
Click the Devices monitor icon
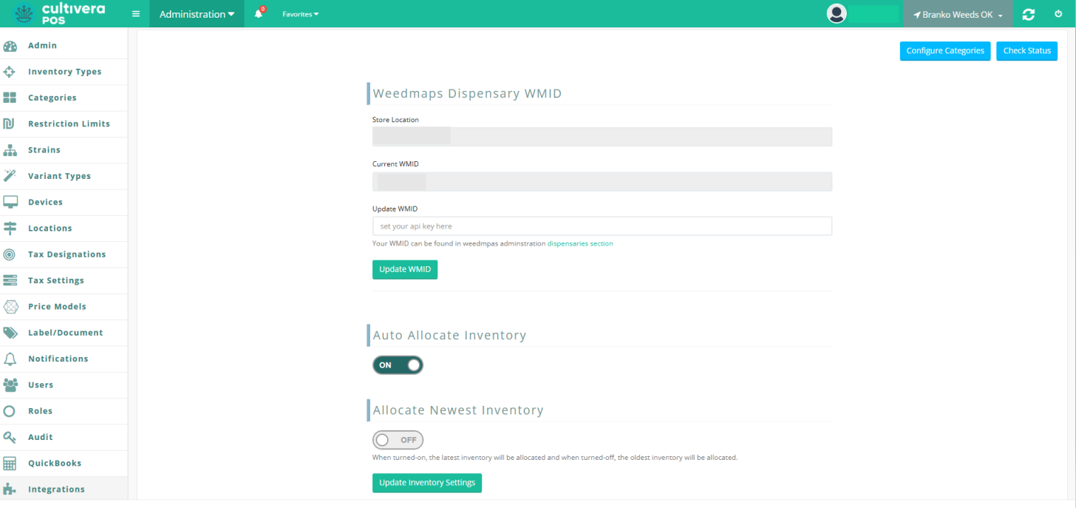[x=10, y=202]
